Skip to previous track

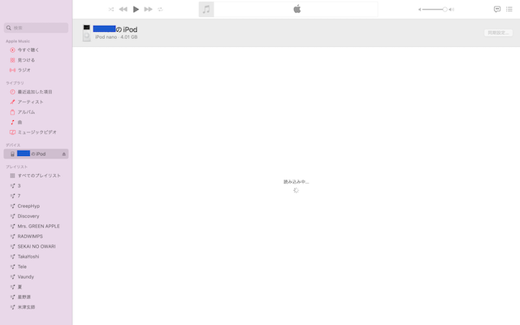point(123,9)
